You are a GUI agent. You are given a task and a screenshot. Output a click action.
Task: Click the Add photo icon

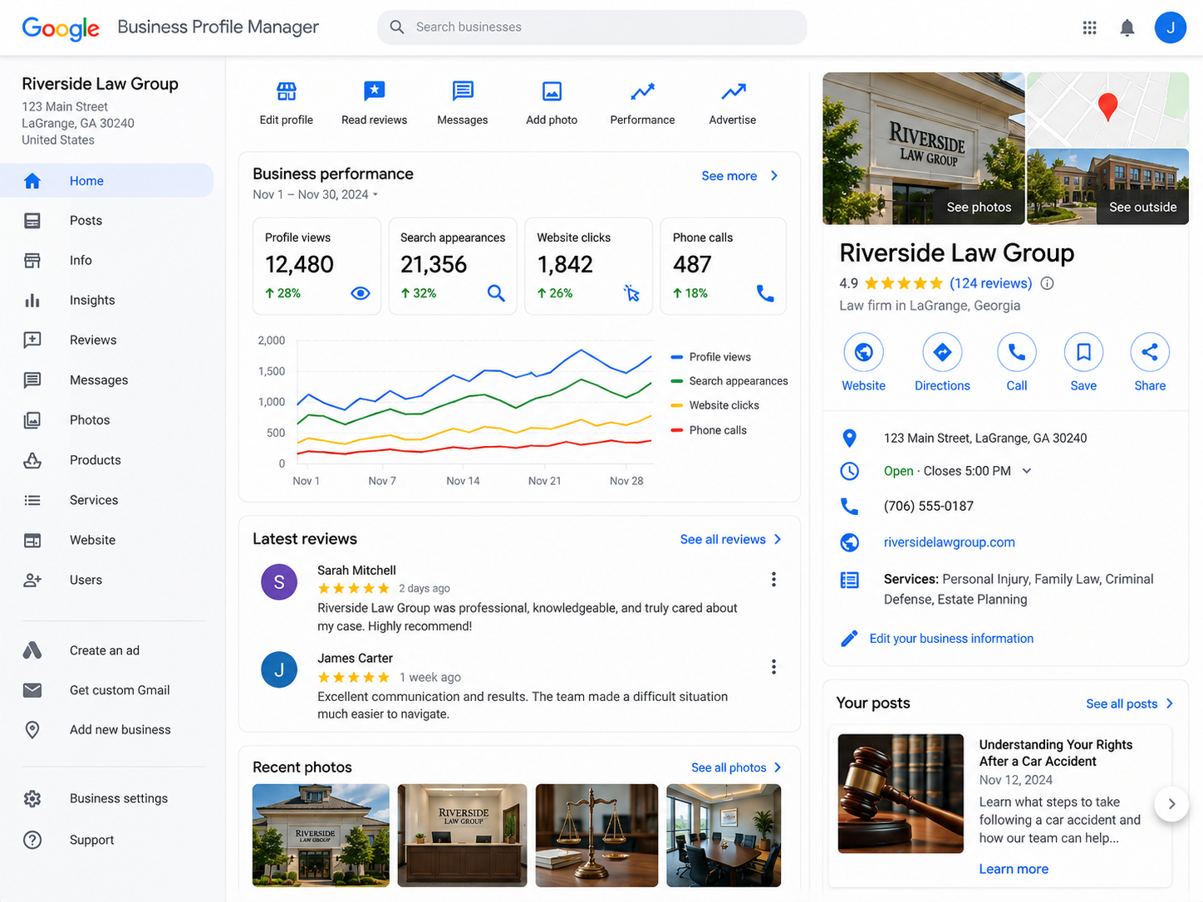pyautogui.click(x=552, y=91)
